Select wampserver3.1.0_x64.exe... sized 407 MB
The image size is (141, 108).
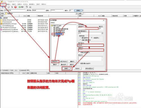tap(10, 31)
